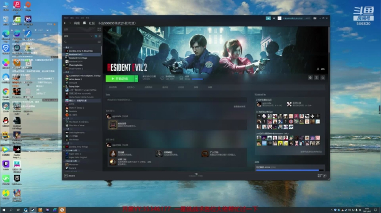This screenshot has width=381, height=213.
Task: Add game to favorites star icon
Action: tap(323, 78)
